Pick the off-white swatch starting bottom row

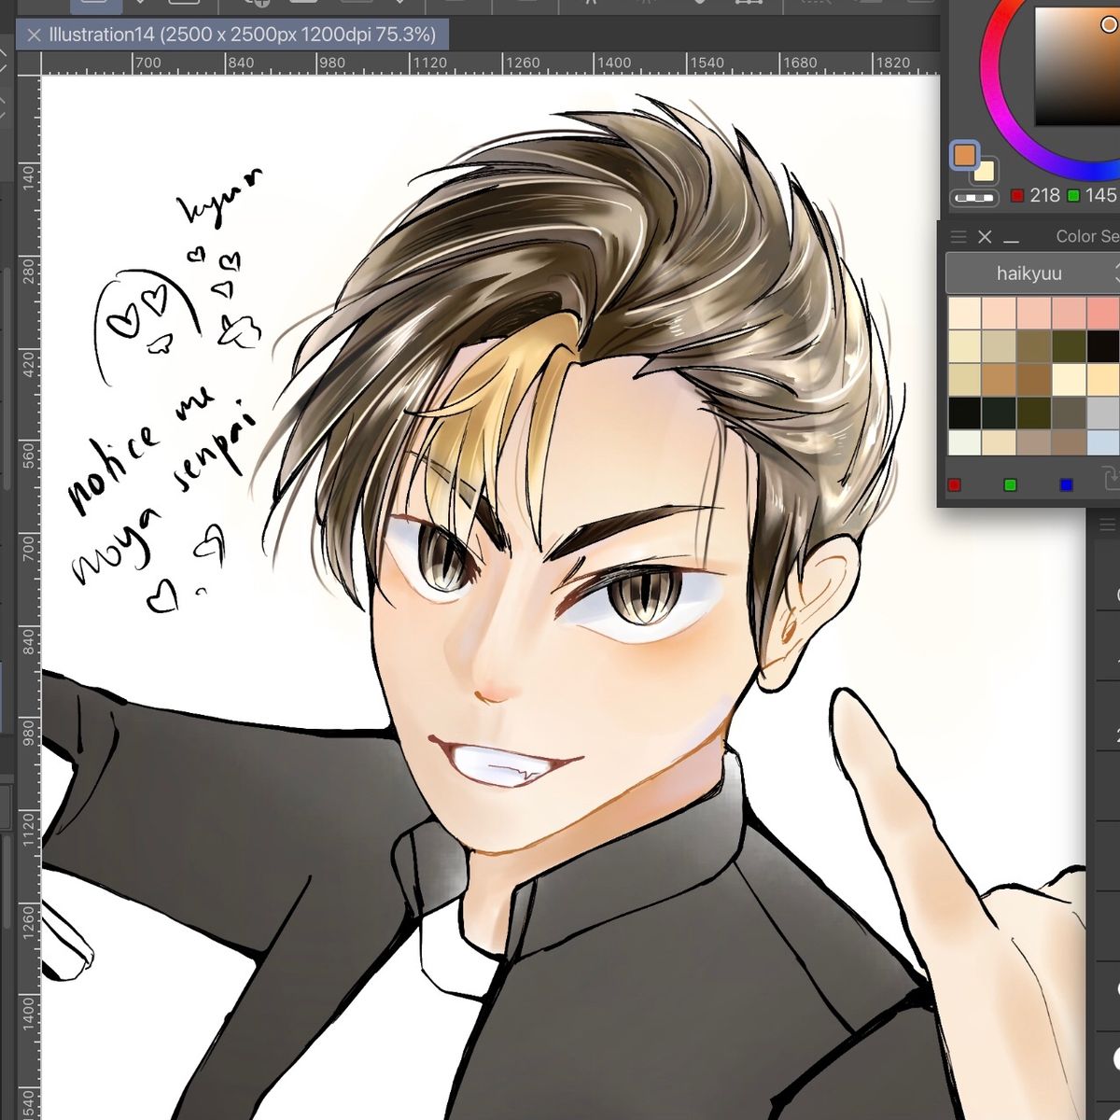964,442
